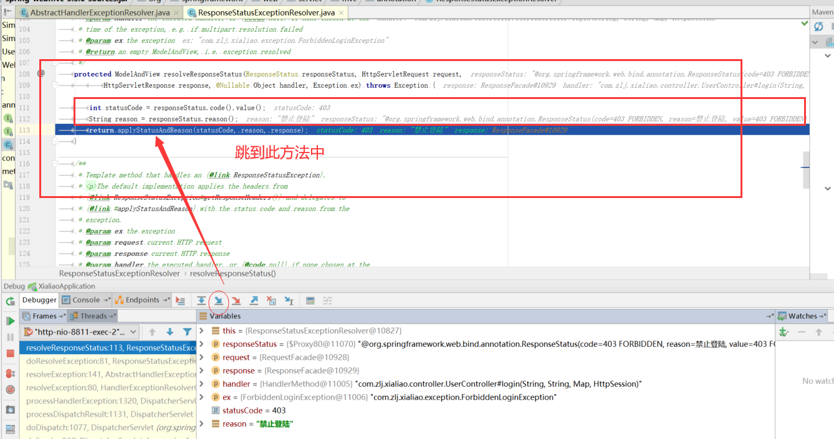Click resolveResponseStatus() breadcrumb
Image resolution: width=834 pixels, height=439 pixels.
(x=232, y=273)
